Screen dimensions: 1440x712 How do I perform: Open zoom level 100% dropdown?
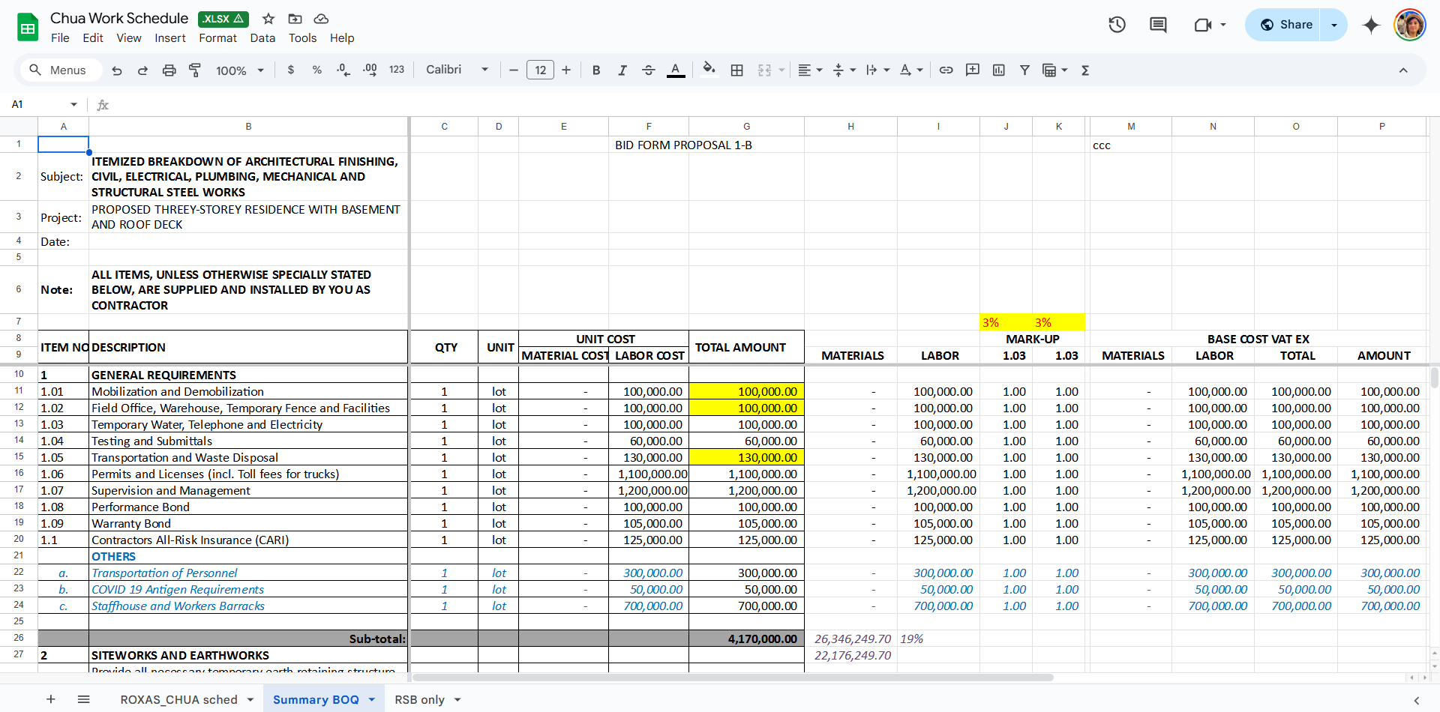pyautogui.click(x=240, y=70)
